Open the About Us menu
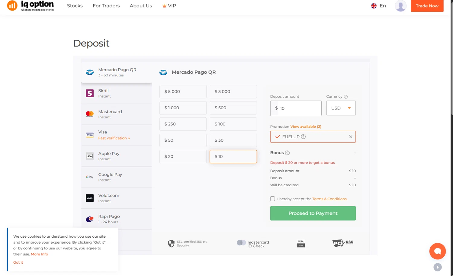This screenshot has height=276, width=453. point(141,6)
